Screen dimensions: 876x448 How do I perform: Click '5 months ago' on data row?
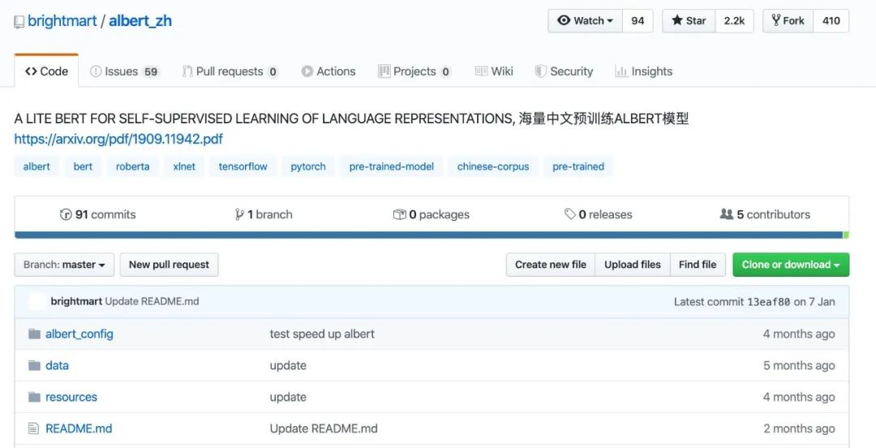pos(799,365)
